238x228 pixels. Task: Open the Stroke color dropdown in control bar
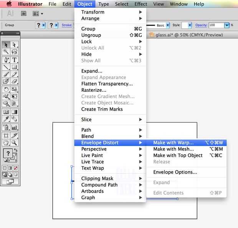pyautogui.click(x=56, y=25)
